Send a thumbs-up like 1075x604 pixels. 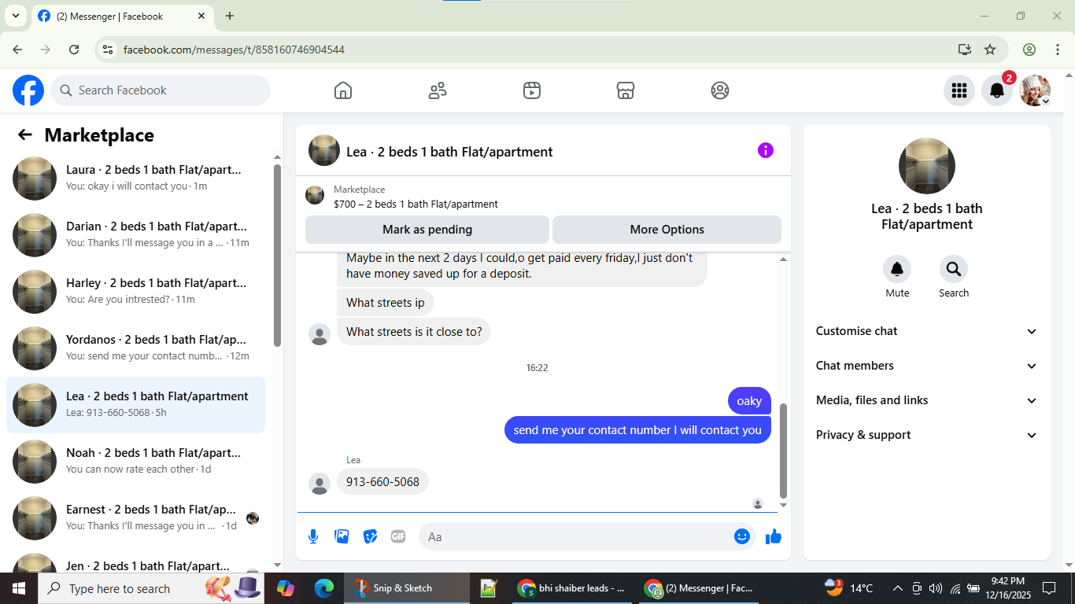(x=774, y=536)
